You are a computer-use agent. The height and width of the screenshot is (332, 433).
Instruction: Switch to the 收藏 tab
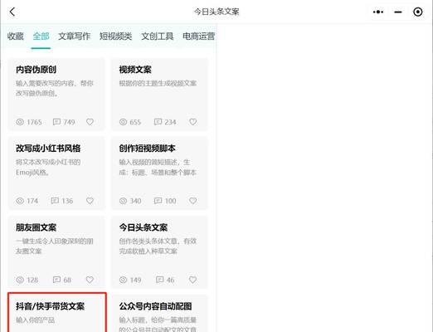pyautogui.click(x=16, y=36)
